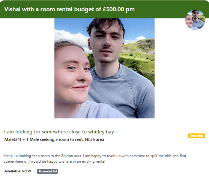Viewport: 209px width, 178px height.
Task: Click the green header with Vishal's budget
Action: point(104,9)
